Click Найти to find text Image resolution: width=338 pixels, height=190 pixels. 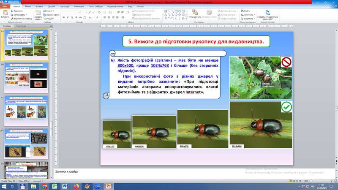[x=245, y=11]
